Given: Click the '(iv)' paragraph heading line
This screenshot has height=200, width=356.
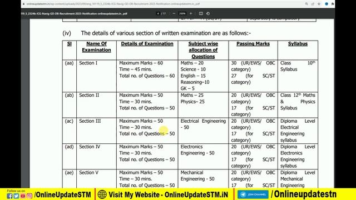Looking at the screenshot, I should 157,33.
